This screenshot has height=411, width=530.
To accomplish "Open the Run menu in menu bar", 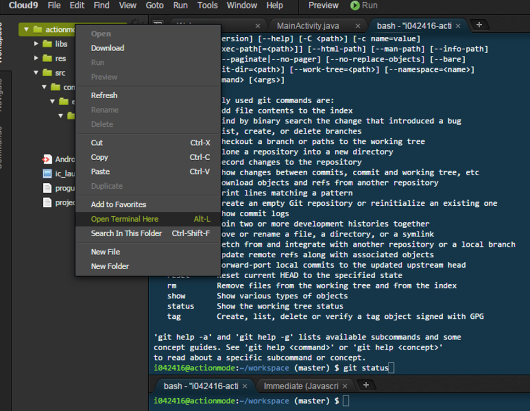I will click(180, 5).
